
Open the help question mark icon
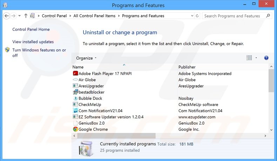tap(266, 58)
